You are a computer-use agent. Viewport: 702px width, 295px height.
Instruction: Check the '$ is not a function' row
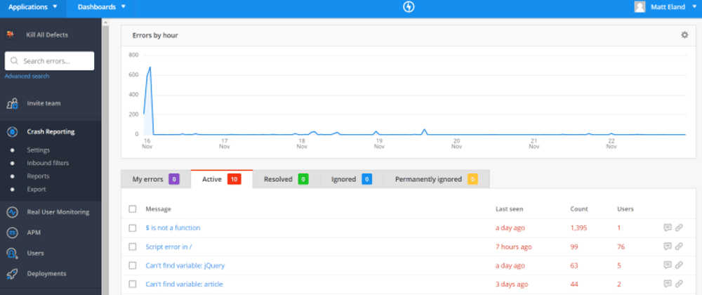pos(133,228)
